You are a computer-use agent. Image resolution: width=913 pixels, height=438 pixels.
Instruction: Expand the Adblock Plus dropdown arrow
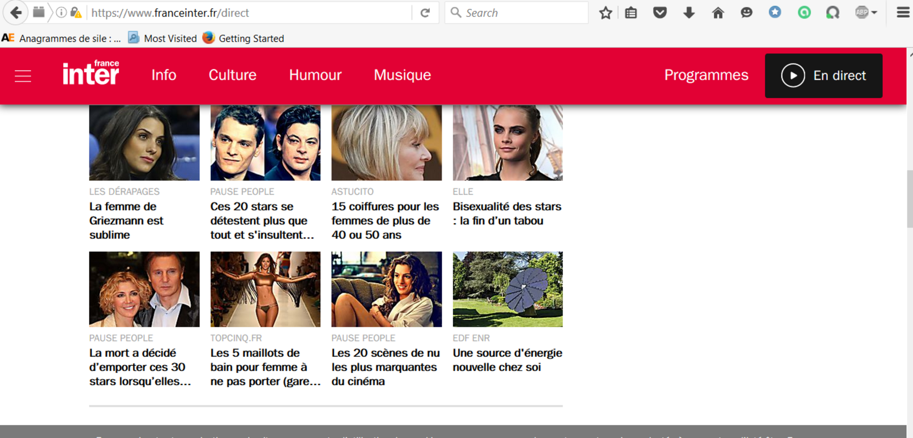[x=874, y=13]
